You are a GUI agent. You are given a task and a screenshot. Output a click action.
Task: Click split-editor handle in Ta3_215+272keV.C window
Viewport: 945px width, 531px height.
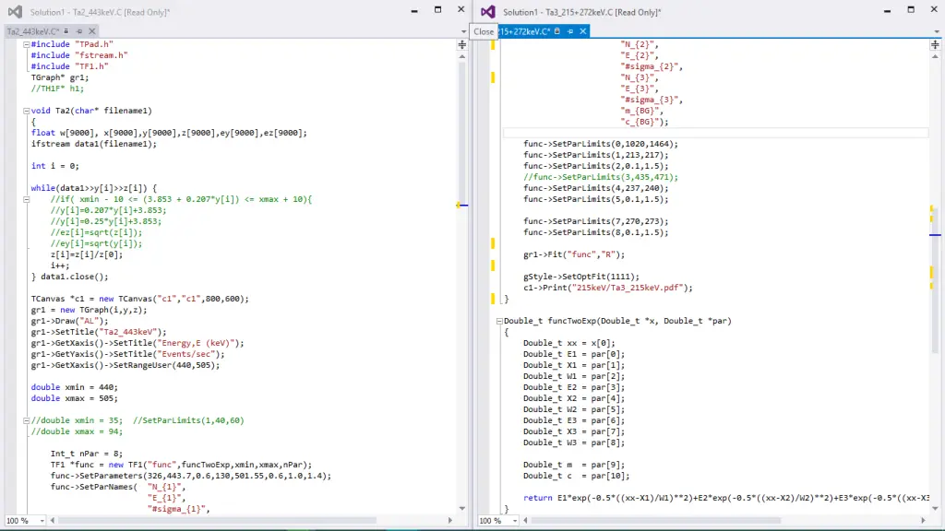[935, 44]
